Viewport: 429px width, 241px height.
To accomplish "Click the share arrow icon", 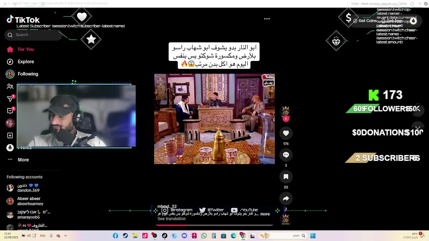I will pyautogui.click(x=286, y=198).
